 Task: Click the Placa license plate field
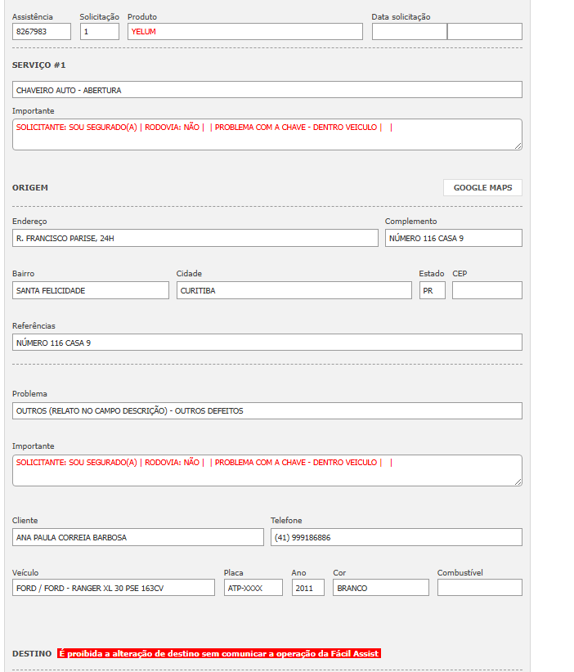tap(253, 588)
